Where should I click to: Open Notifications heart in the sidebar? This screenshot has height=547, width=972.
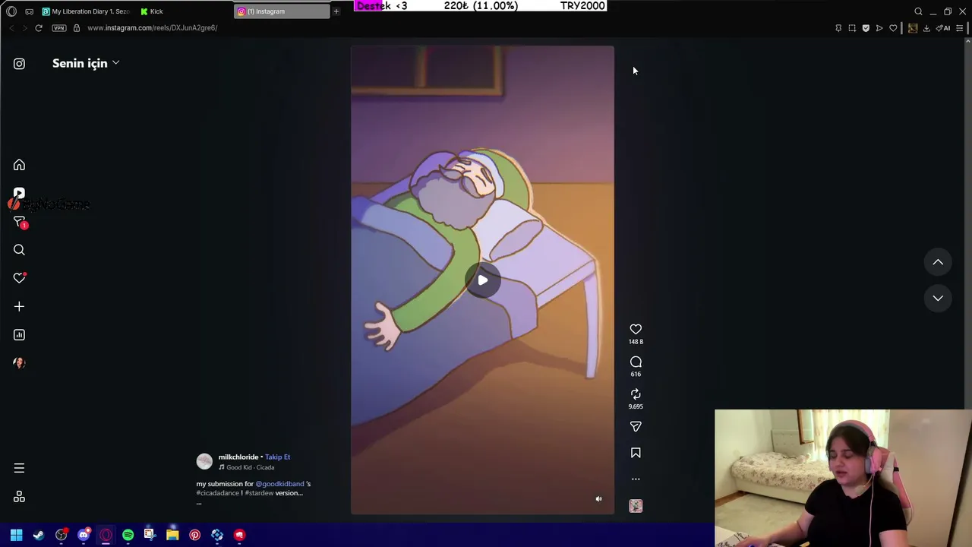[x=19, y=278]
